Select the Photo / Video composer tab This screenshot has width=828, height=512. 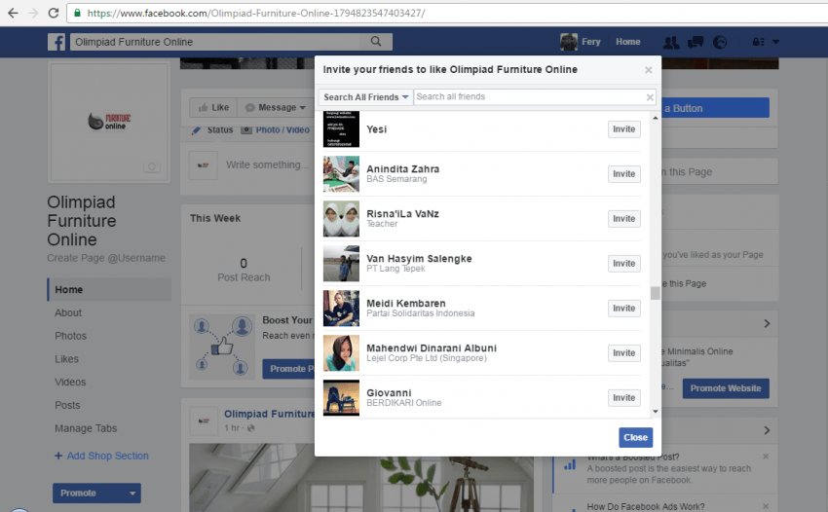tap(275, 129)
